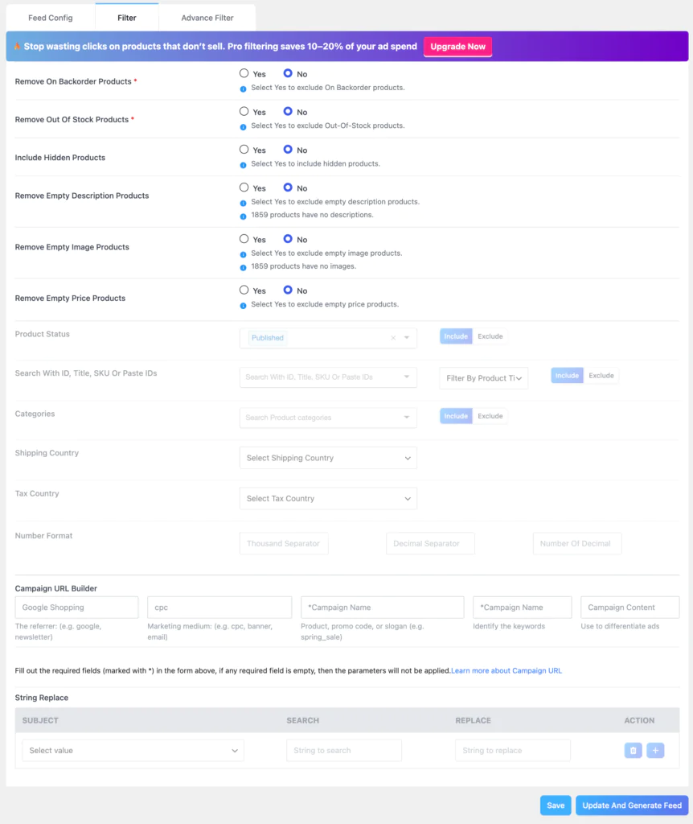Set product search filter to Exclude
Image resolution: width=693 pixels, height=824 pixels.
point(601,375)
